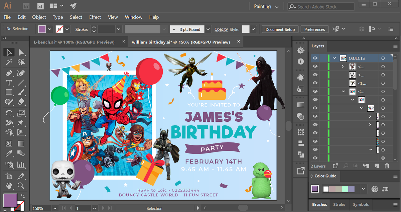401x212 pixels.
Task: Open the Align panel from dock
Action: tap(301, 143)
